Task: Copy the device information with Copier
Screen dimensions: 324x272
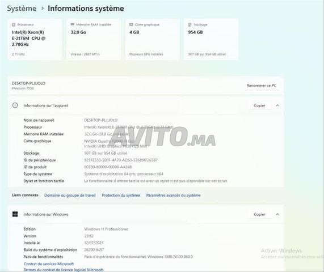Action: [259, 105]
